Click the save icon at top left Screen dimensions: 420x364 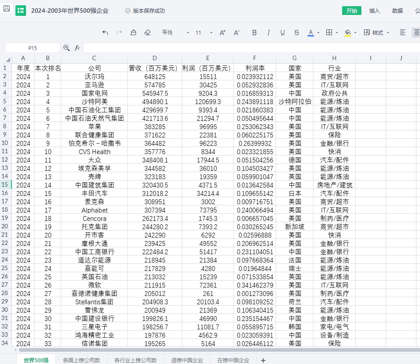(x=7, y=8)
